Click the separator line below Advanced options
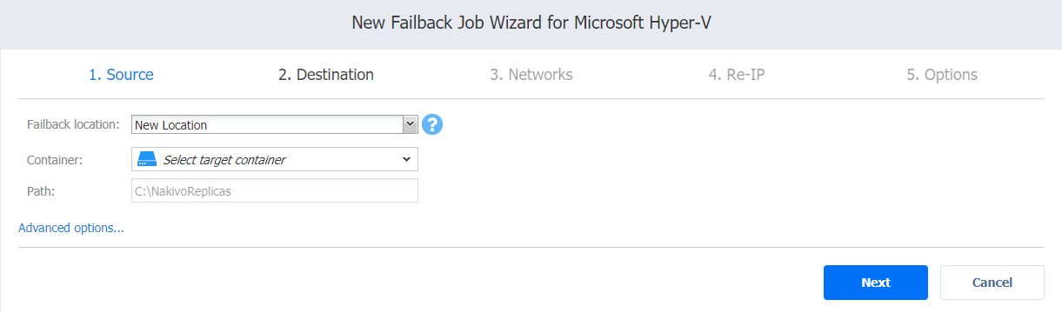The image size is (1062, 313). (x=531, y=247)
